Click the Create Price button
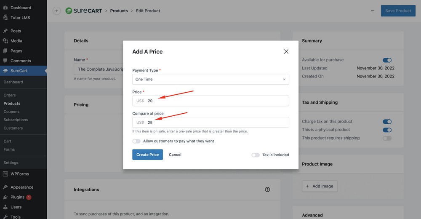Screen dimensions: 421x219 147,155
